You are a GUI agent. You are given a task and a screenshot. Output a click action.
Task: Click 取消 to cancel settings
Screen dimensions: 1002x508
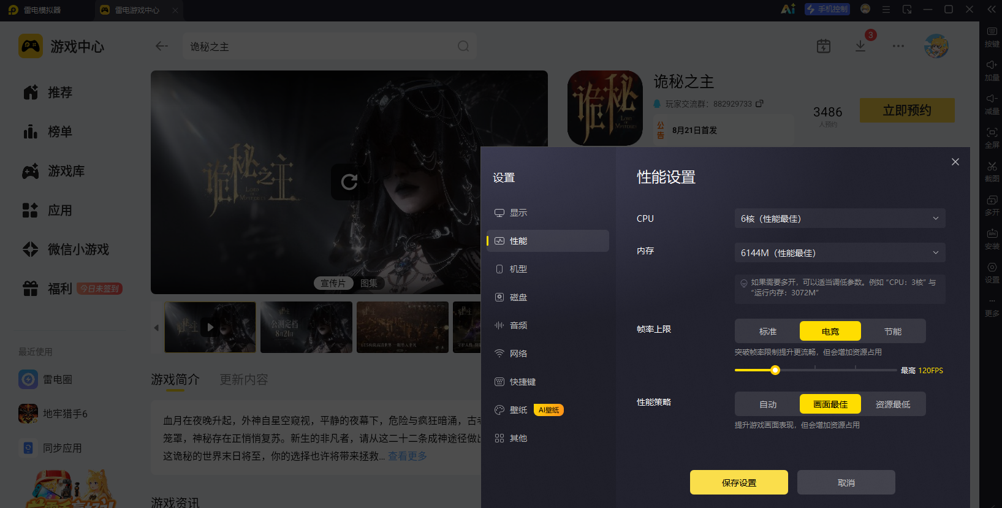tap(846, 482)
